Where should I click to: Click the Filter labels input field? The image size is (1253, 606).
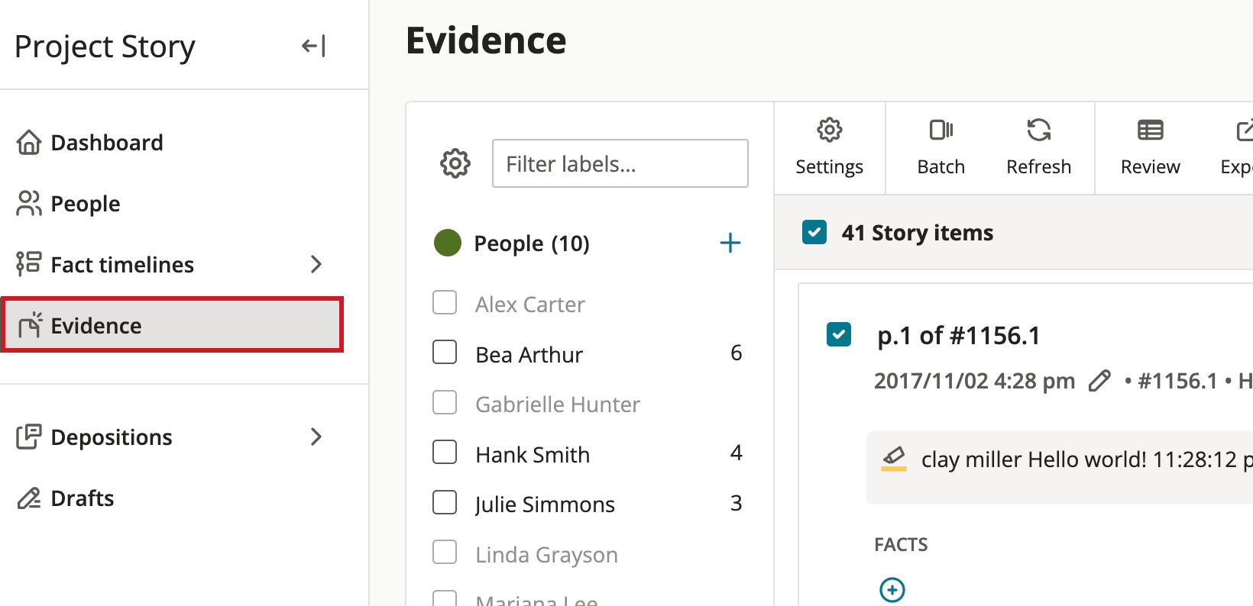[620, 163]
